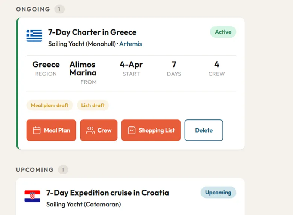Click the people icon on Crew button
The width and height of the screenshot is (293, 215).
tap(90, 130)
